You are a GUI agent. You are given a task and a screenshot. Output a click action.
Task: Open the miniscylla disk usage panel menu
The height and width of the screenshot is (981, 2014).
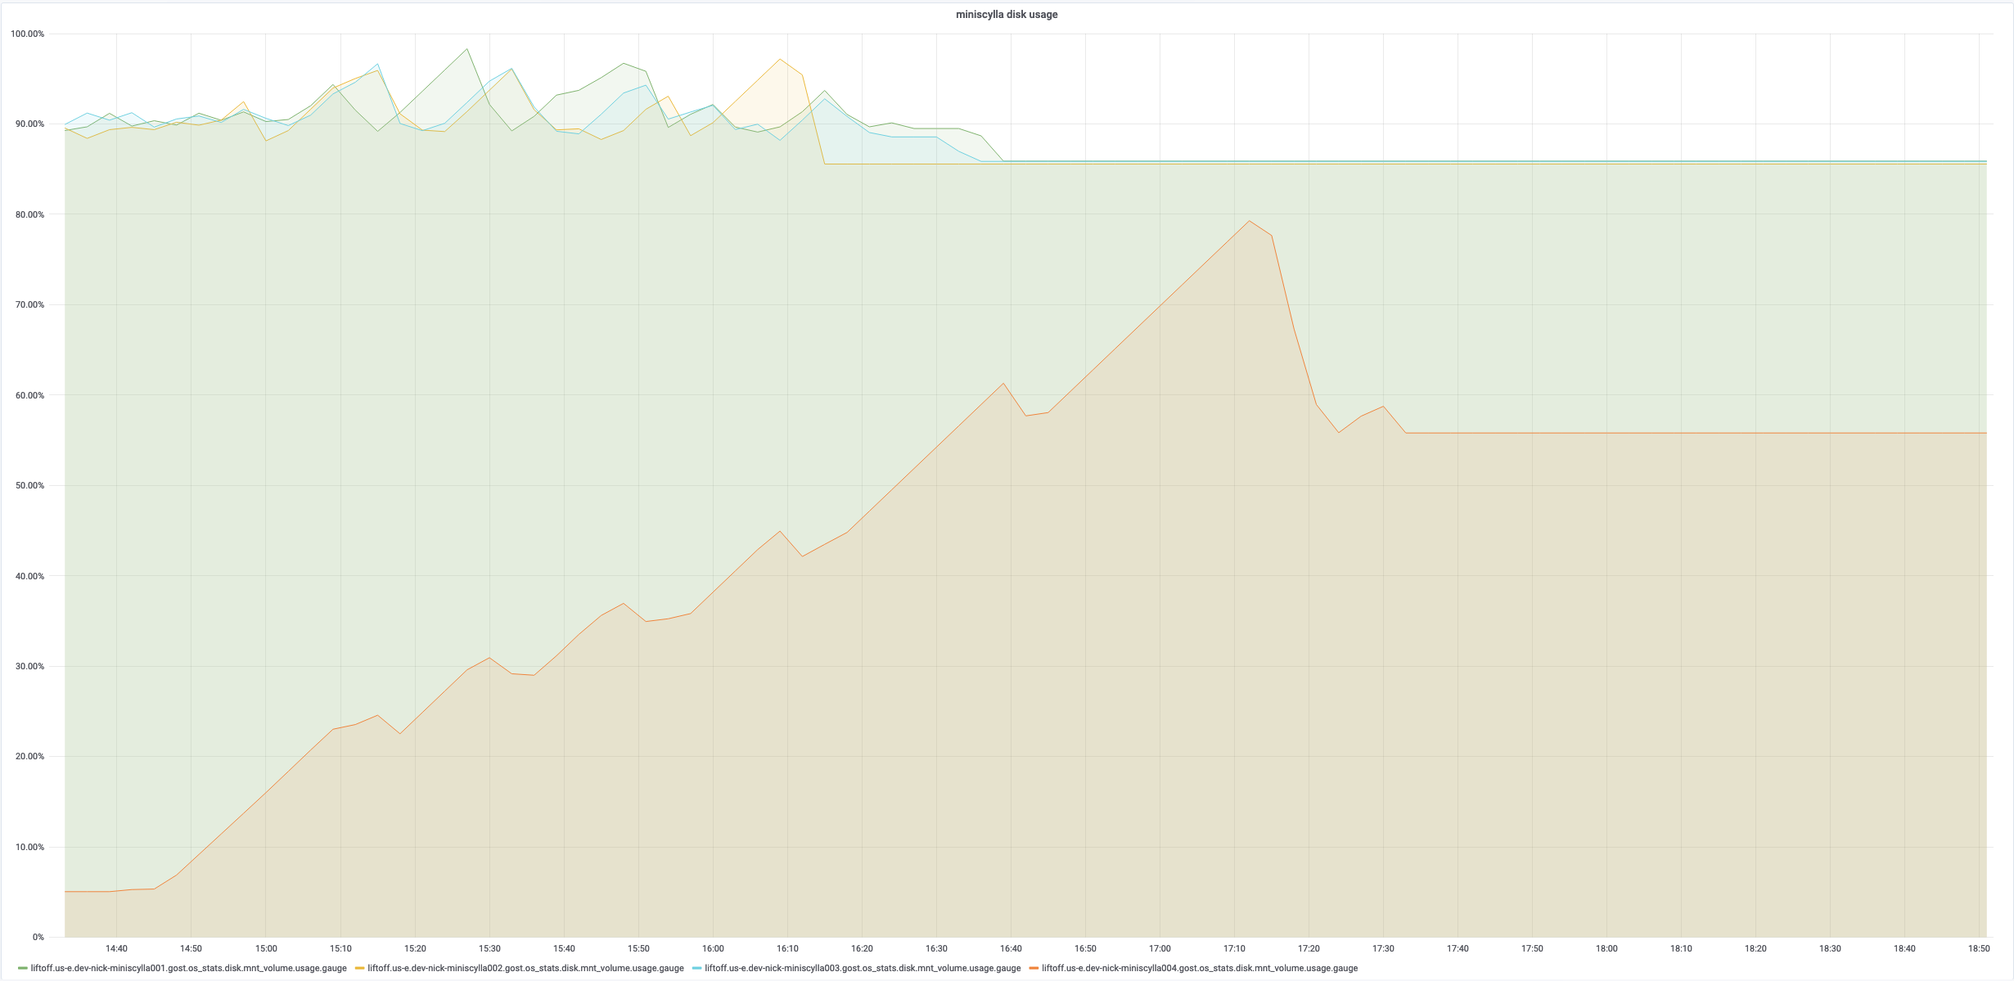[1007, 14]
